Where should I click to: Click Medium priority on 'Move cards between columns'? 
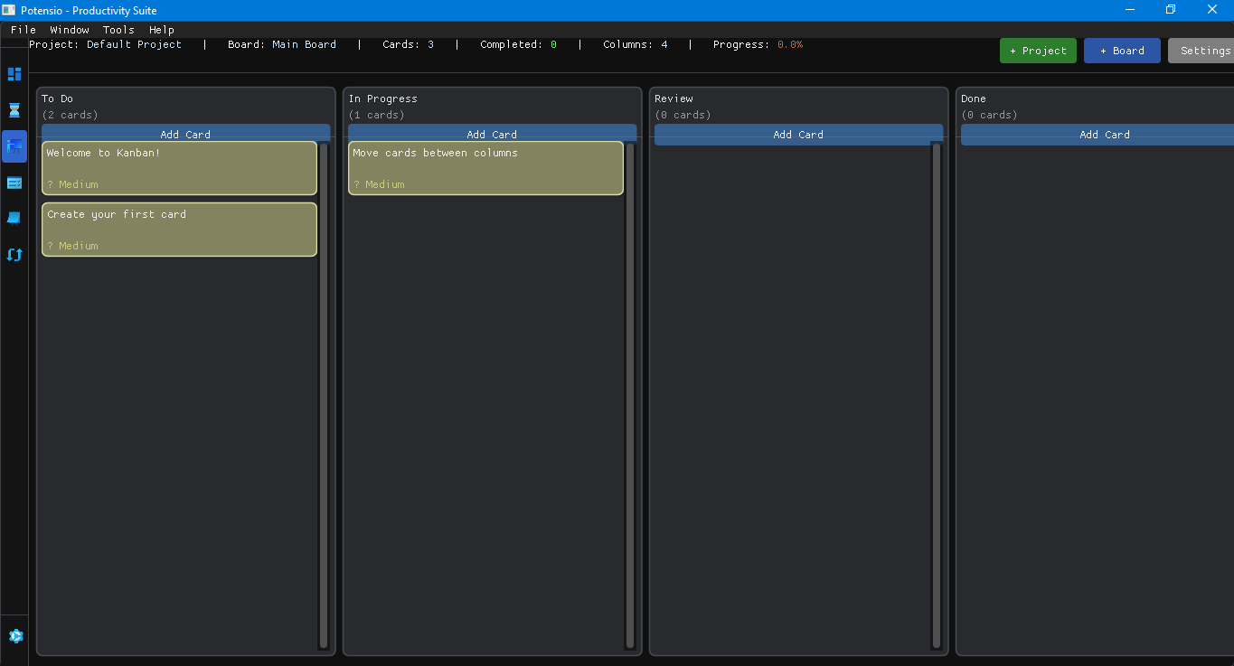(379, 184)
